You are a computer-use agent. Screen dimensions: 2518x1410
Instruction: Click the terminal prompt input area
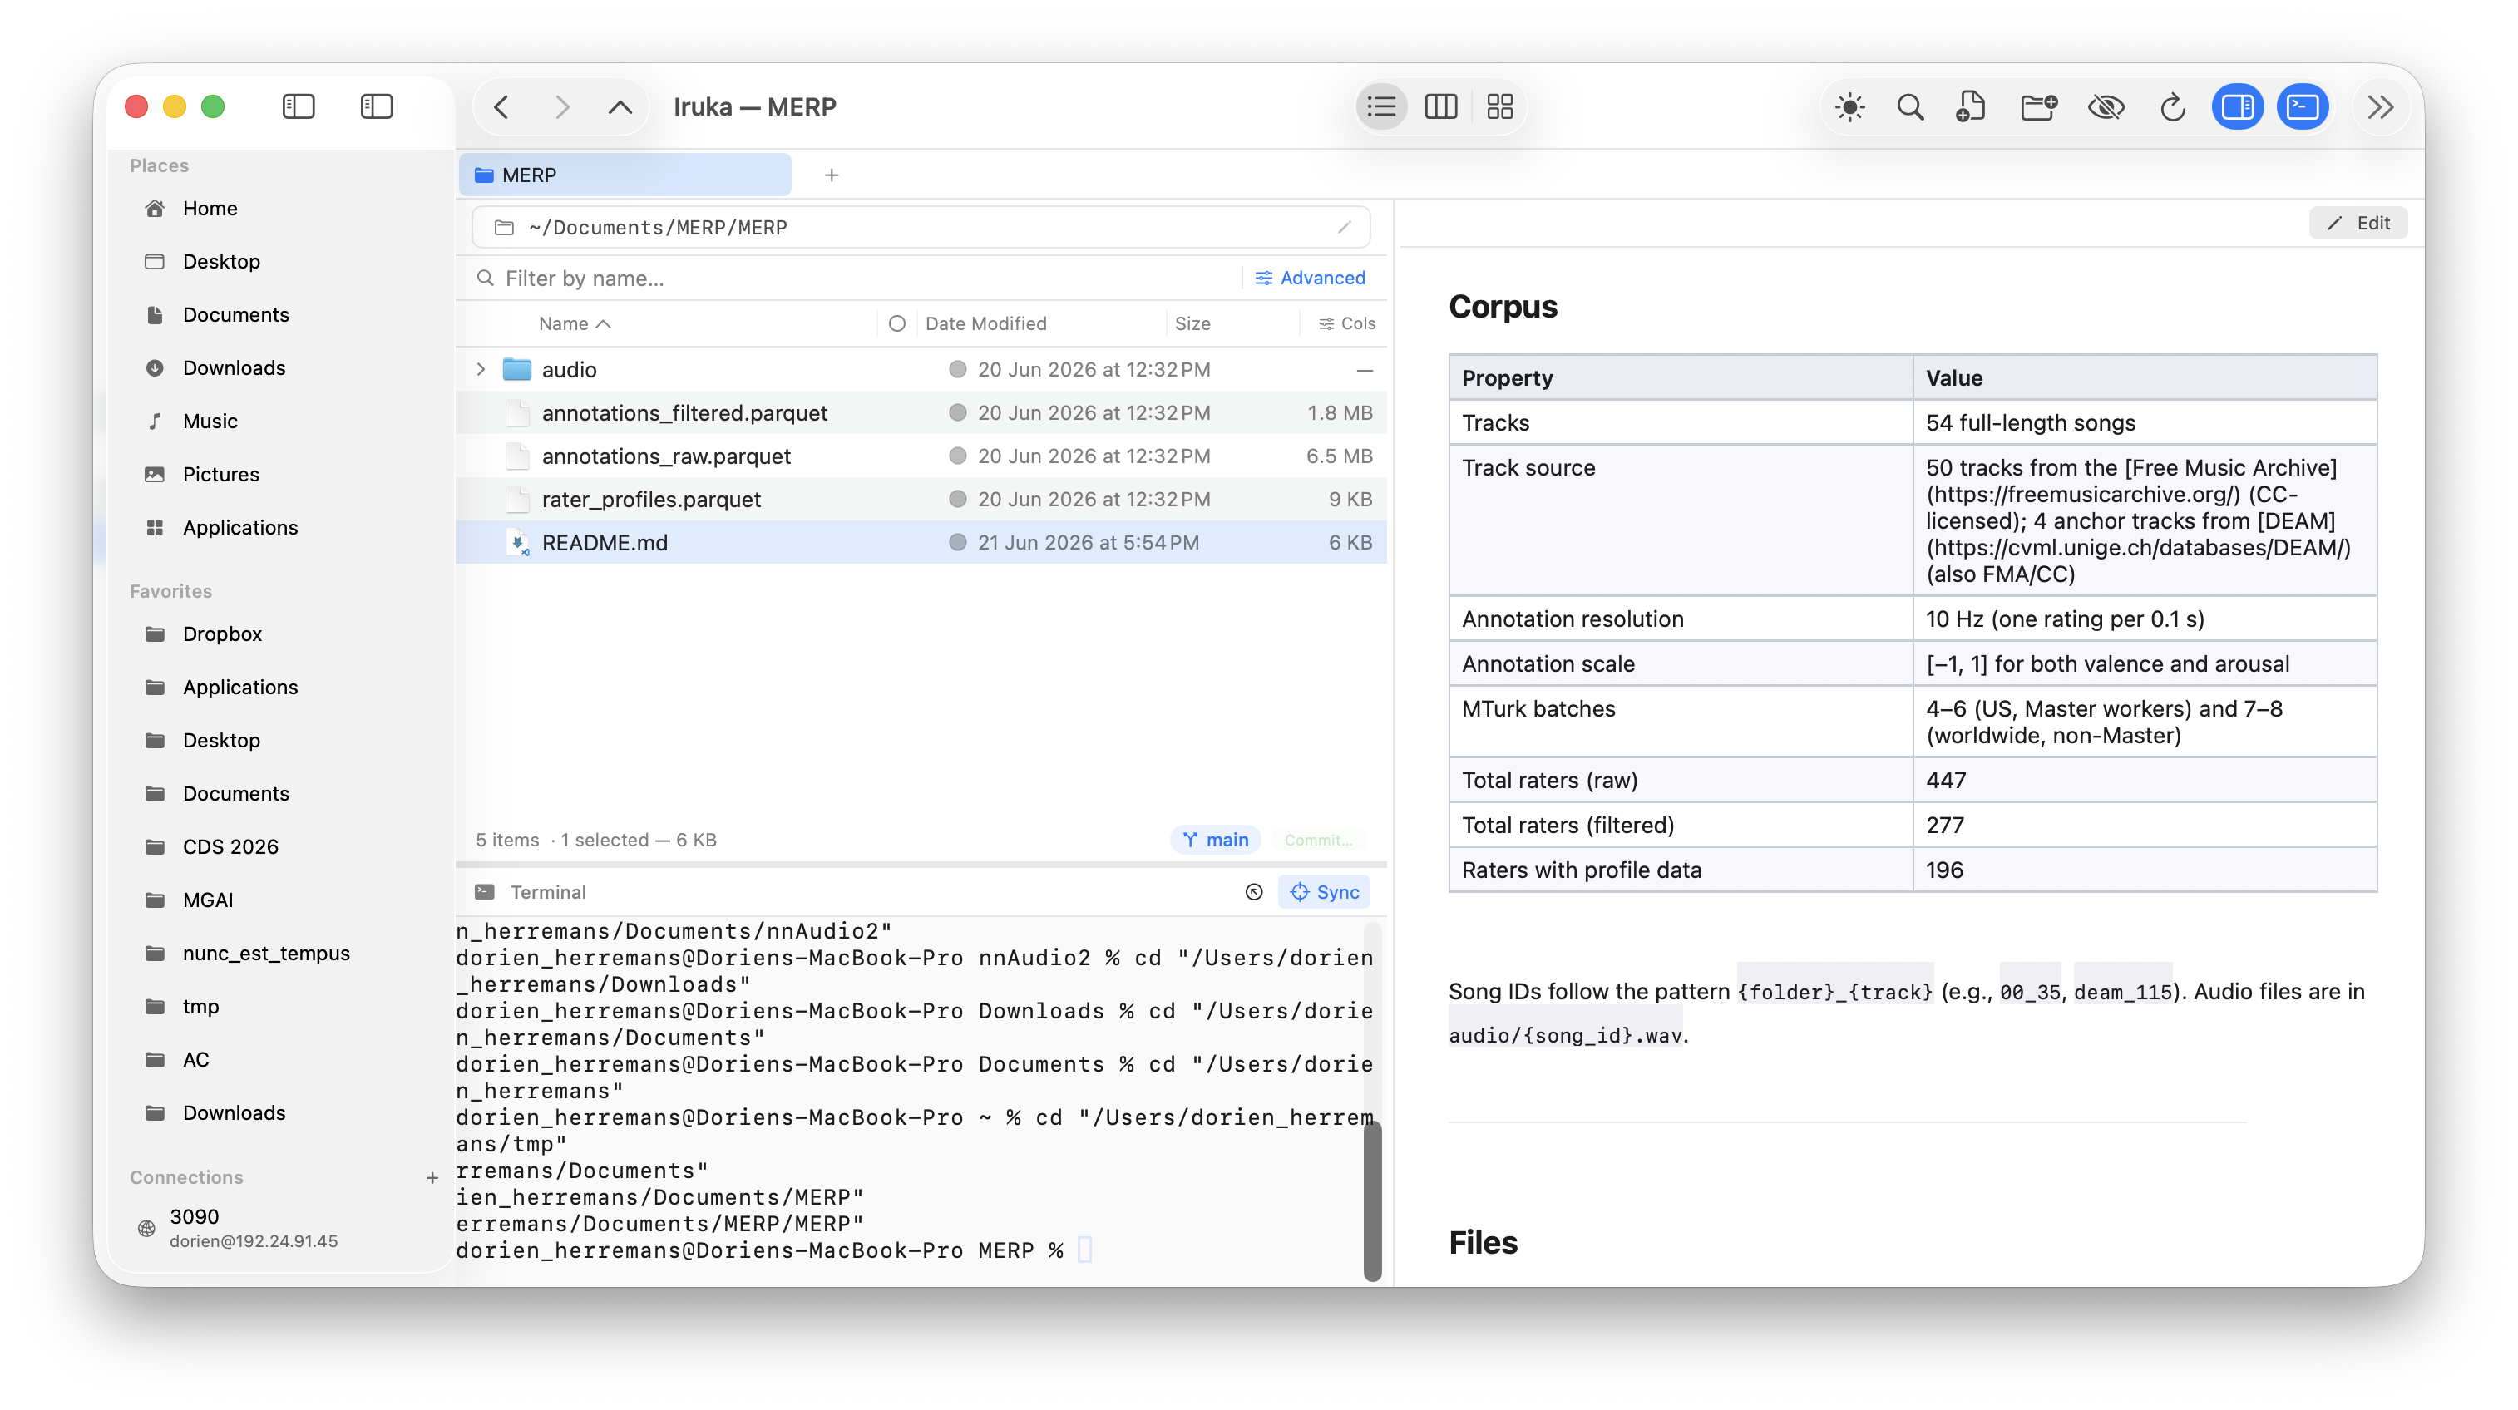tap(1084, 1250)
